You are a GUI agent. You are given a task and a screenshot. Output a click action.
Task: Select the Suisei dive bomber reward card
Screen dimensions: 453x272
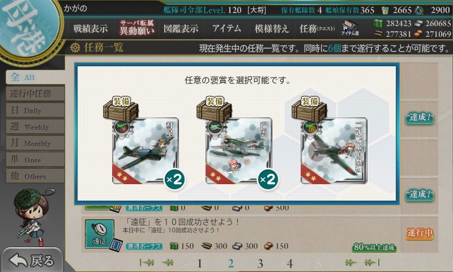(146, 151)
